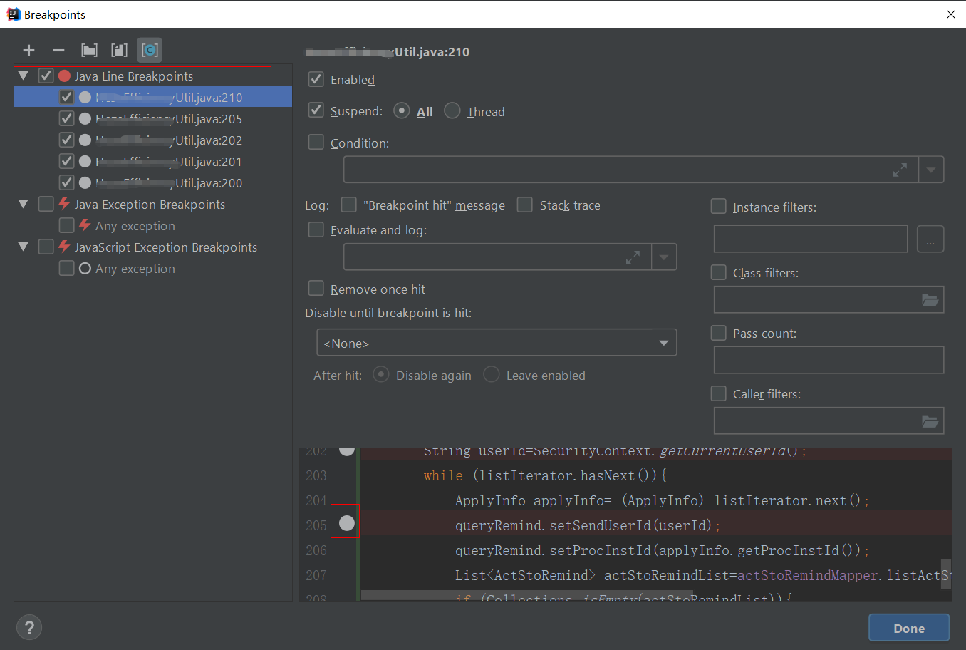Click into the Pass count input field
The width and height of the screenshot is (966, 650).
[x=829, y=360]
